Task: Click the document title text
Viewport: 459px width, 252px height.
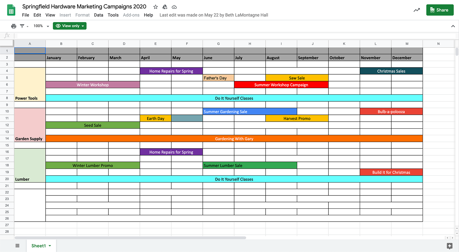Action: [x=84, y=7]
